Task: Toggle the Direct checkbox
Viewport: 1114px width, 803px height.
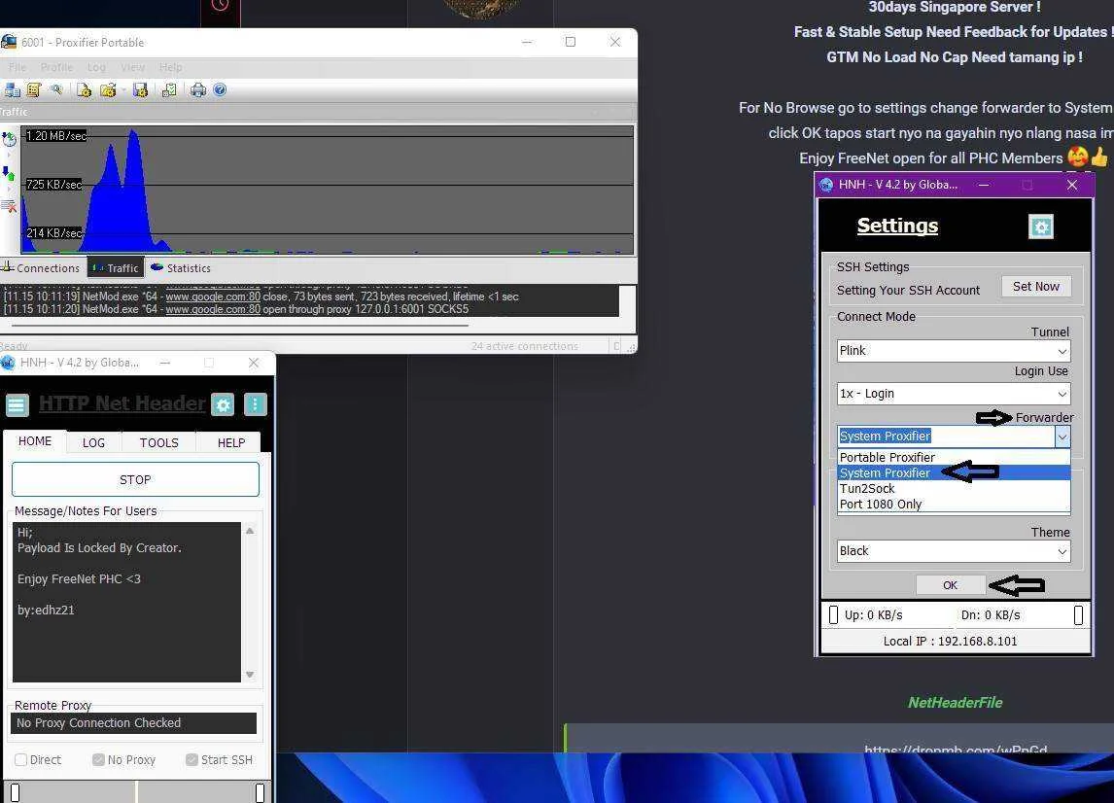Action: [x=21, y=759]
